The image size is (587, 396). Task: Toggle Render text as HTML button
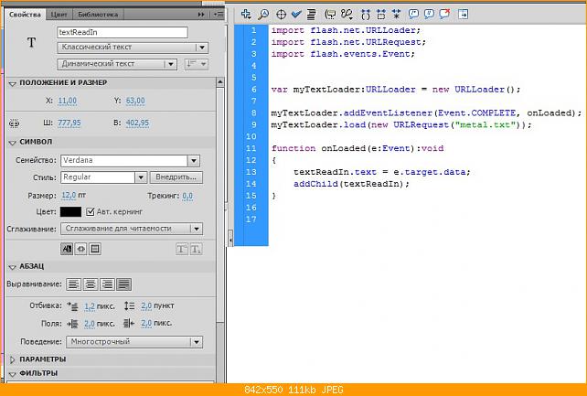click(x=80, y=249)
